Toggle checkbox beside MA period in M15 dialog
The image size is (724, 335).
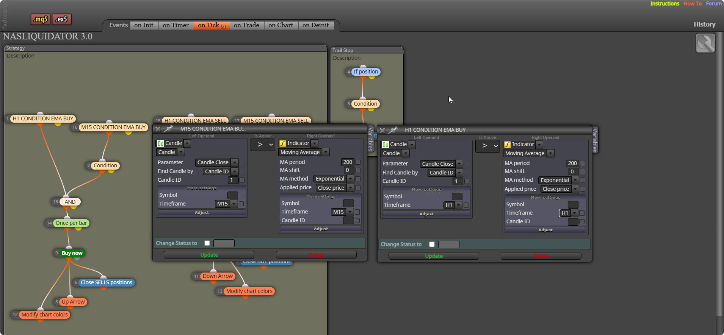pyautogui.click(x=358, y=162)
